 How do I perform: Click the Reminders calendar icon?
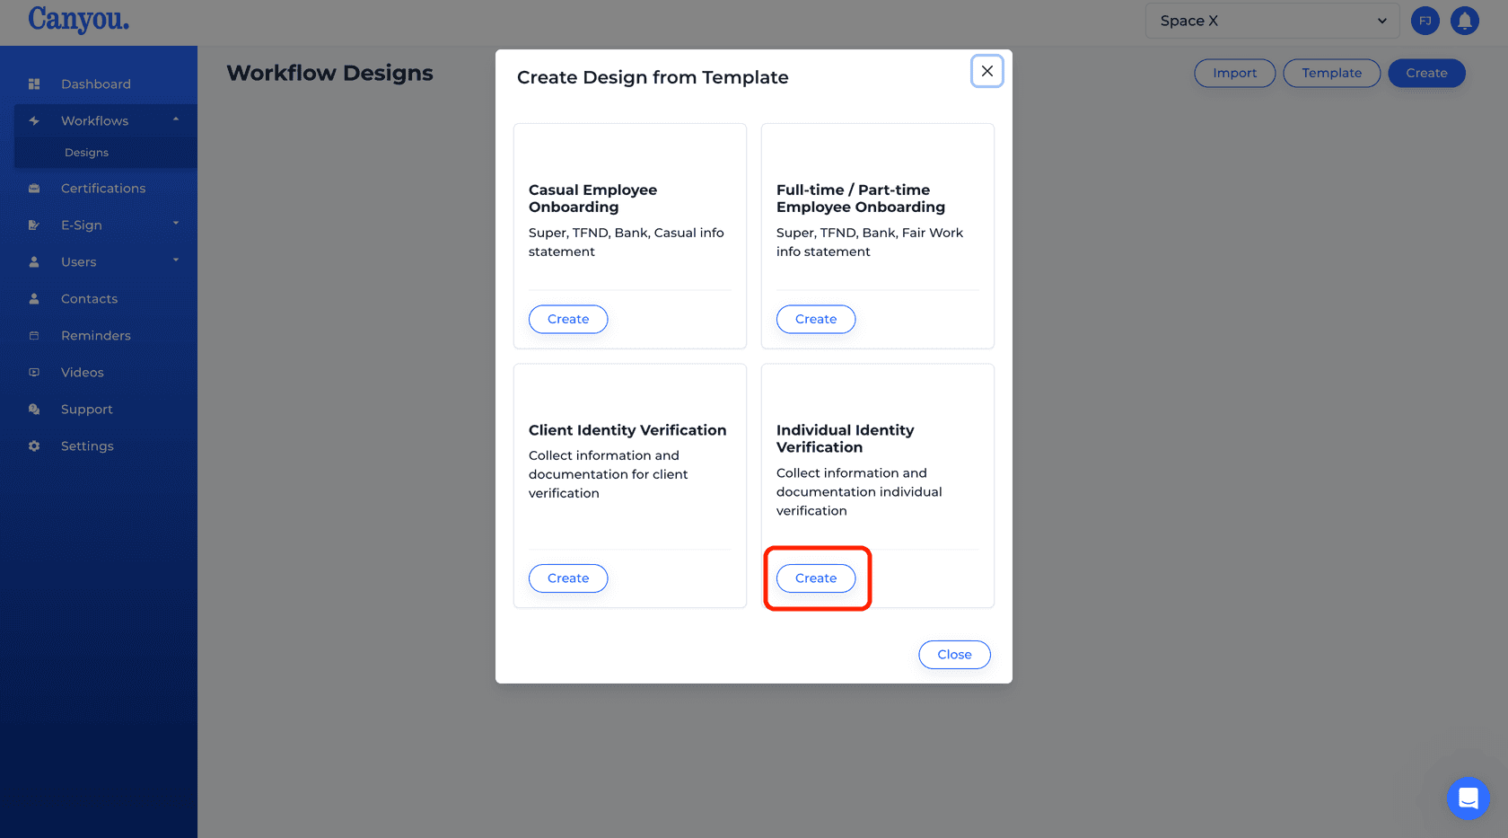coord(34,335)
